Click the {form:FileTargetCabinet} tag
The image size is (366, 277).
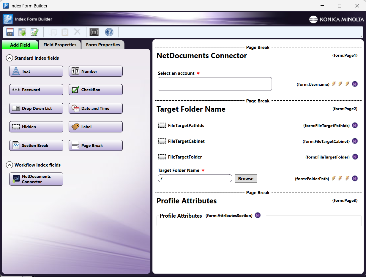point(326,141)
